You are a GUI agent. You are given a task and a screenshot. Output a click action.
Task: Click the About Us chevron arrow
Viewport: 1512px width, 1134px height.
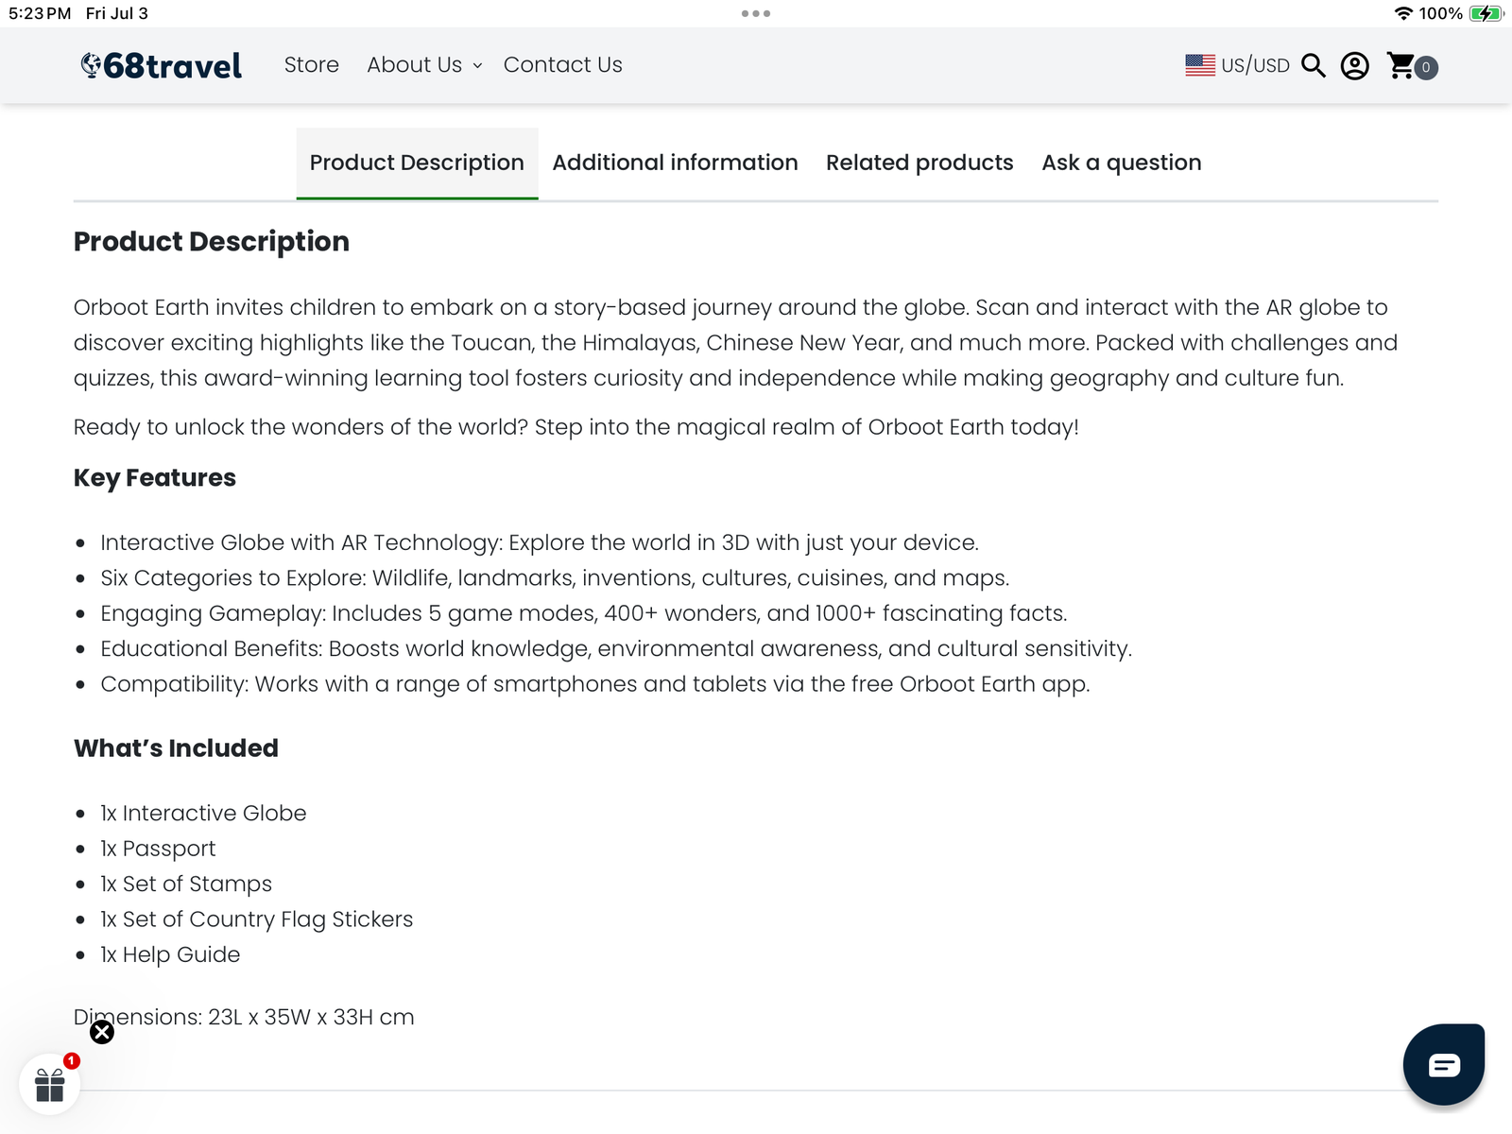pos(477,66)
